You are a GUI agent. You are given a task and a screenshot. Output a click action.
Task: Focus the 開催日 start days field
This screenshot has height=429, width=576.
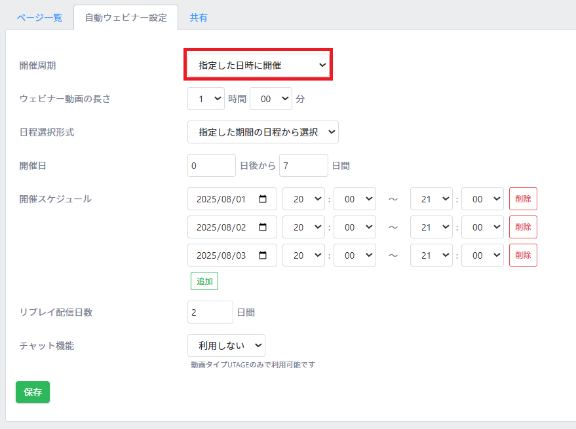click(x=212, y=165)
